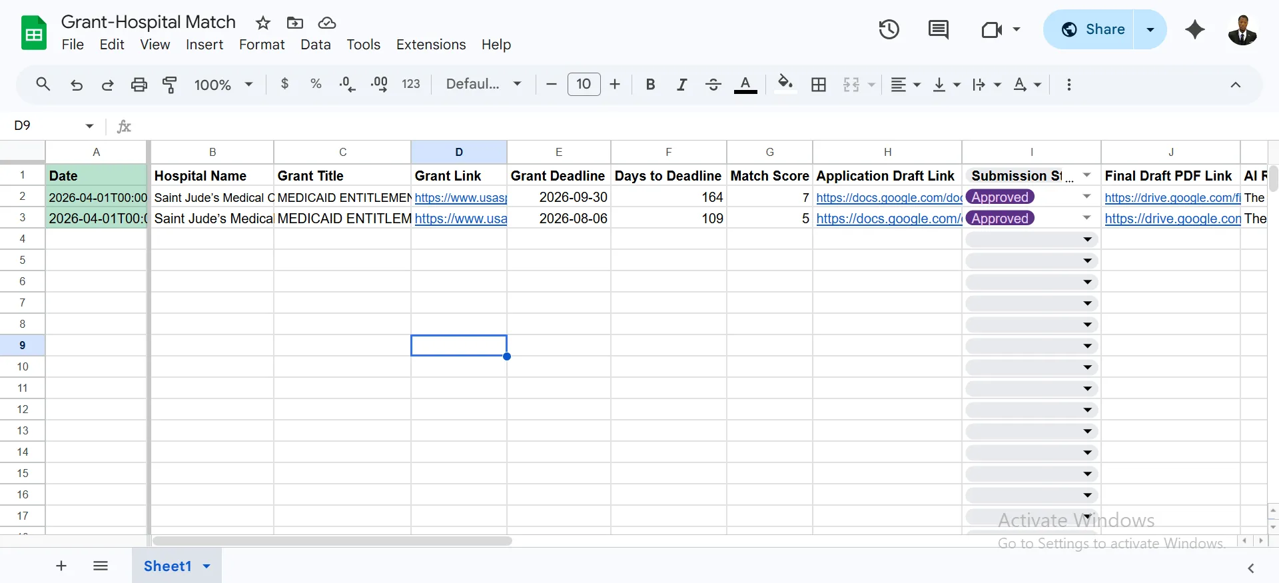The width and height of the screenshot is (1279, 583).
Task: Open the borders menu
Action: (819, 85)
